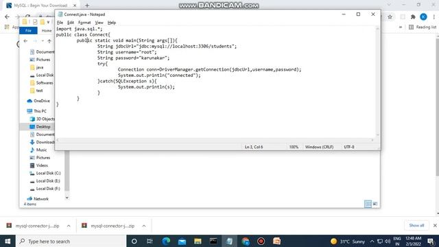Open the Reading list in Chrome

(x=423, y=27)
